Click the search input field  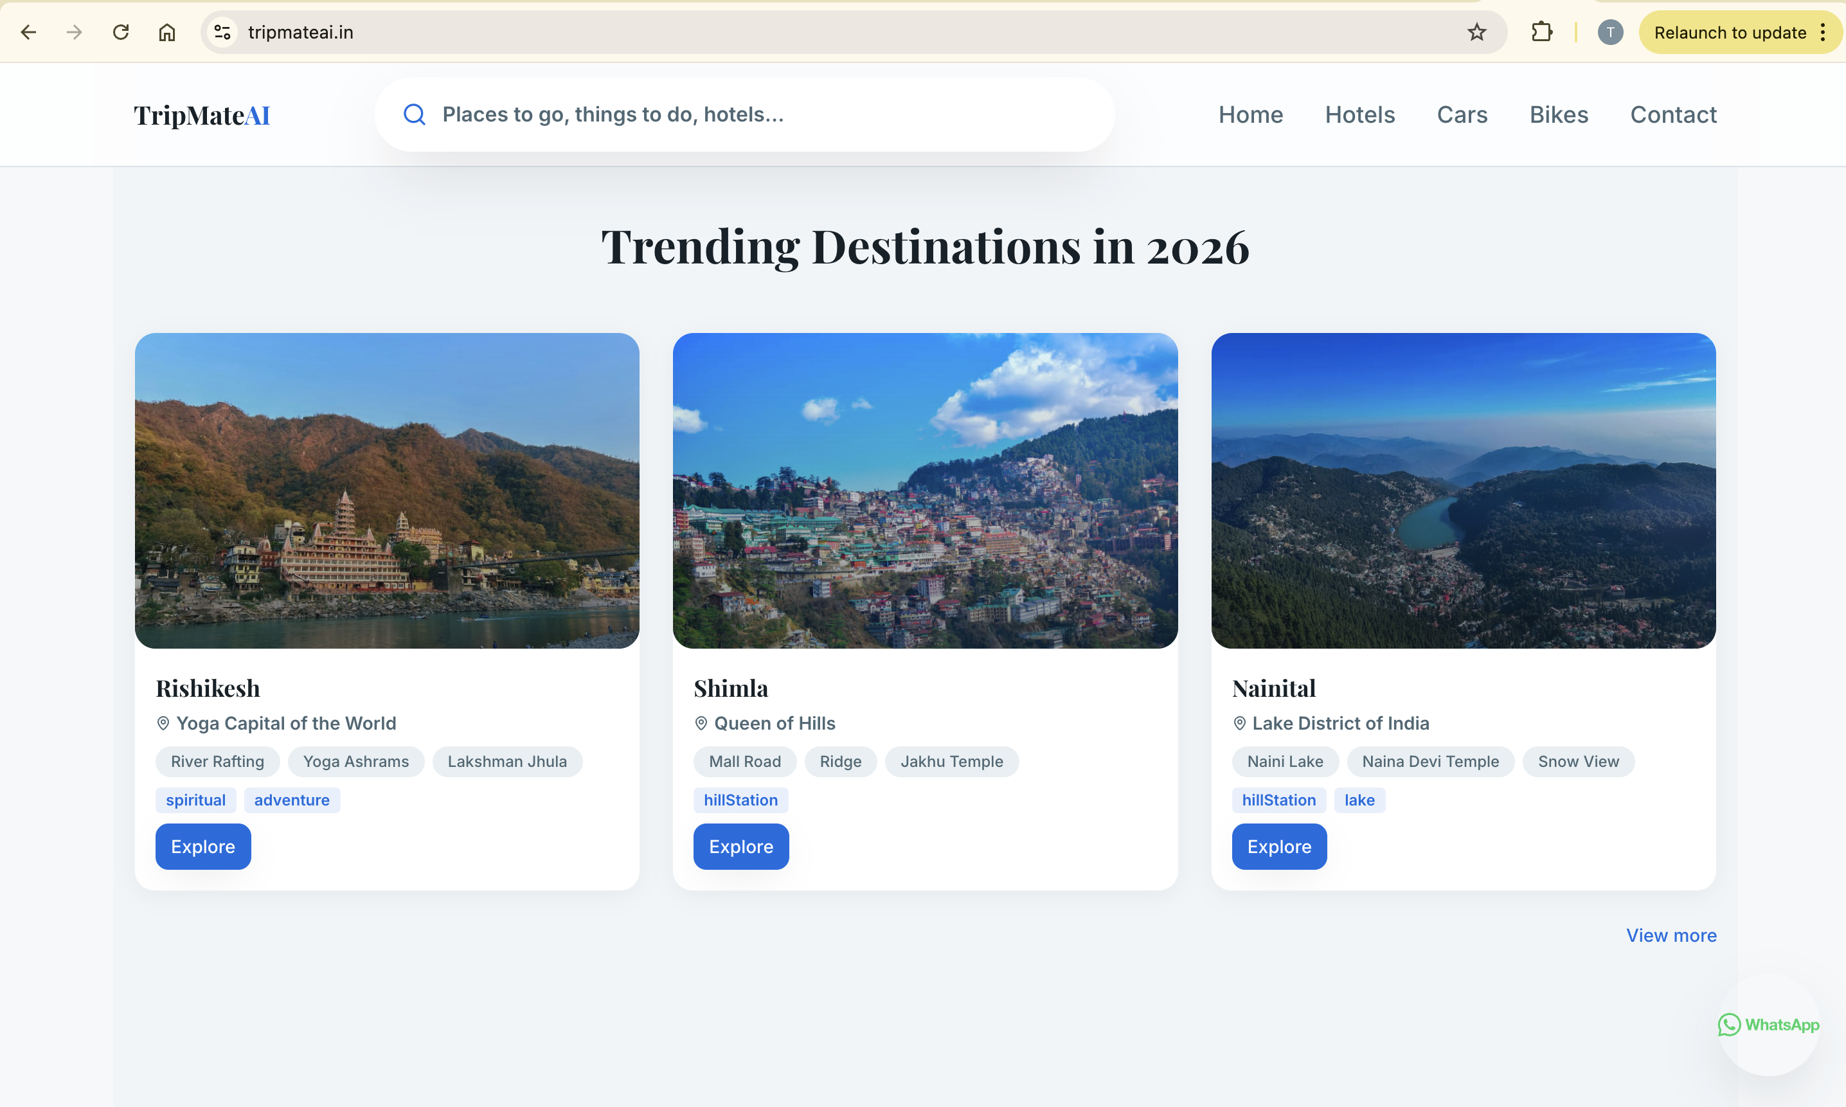[x=746, y=114]
